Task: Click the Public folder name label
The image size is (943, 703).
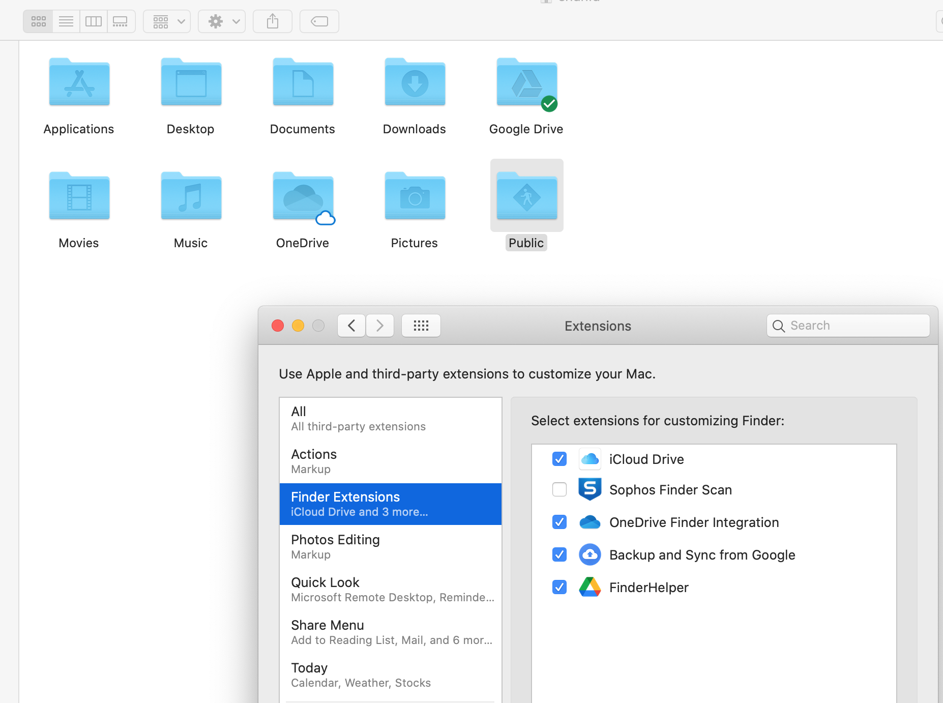Action: (526, 243)
